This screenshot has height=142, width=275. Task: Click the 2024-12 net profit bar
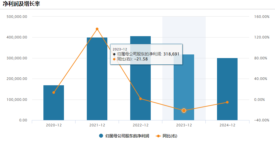coord(227,89)
